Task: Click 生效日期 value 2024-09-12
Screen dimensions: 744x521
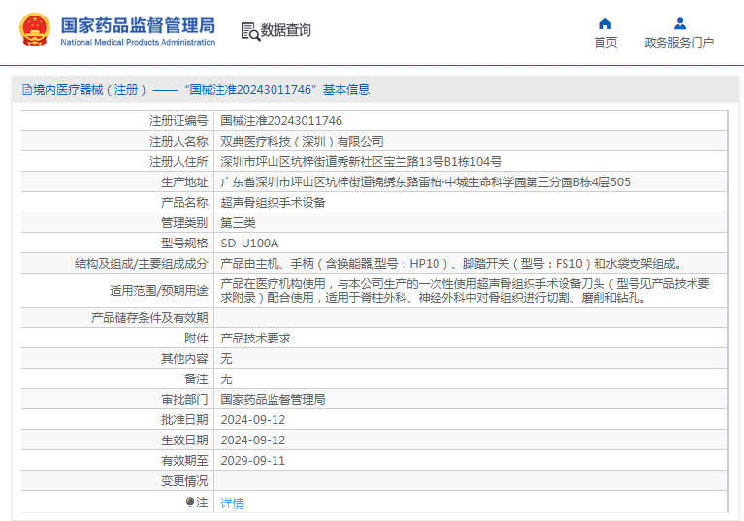Action: click(x=253, y=440)
